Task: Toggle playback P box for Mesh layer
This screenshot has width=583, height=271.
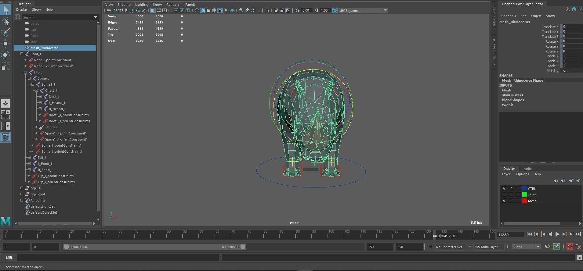Action: click(x=511, y=201)
